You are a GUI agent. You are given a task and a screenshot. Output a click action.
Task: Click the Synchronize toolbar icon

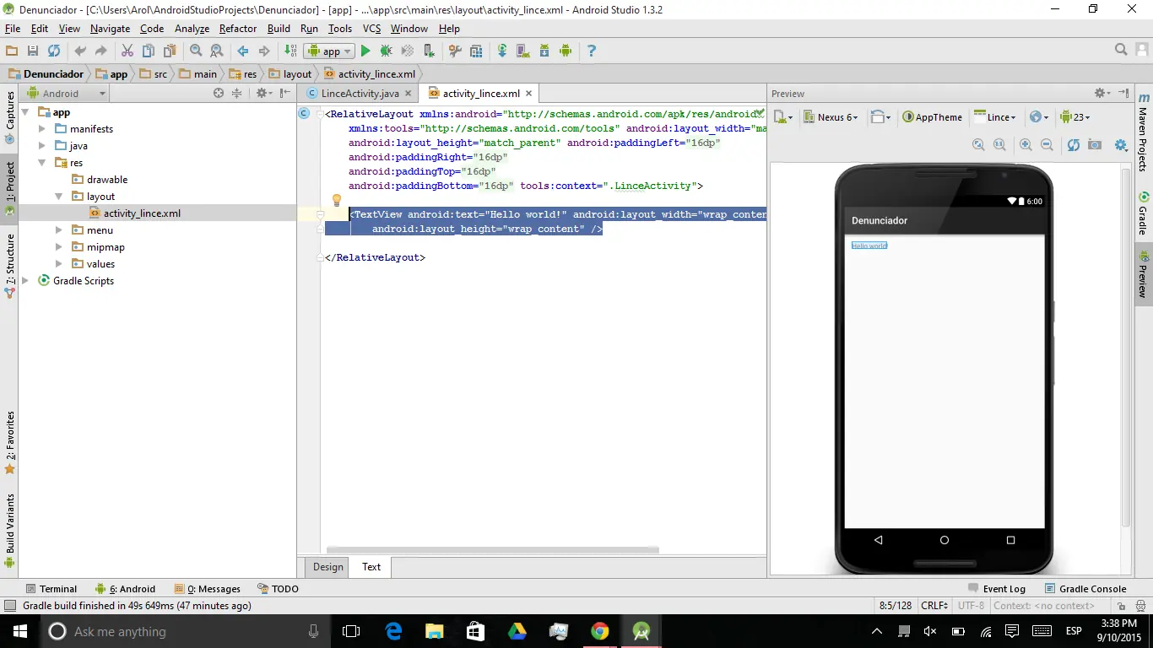point(54,51)
